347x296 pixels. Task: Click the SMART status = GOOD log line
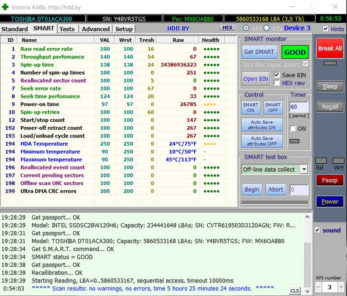point(62,257)
